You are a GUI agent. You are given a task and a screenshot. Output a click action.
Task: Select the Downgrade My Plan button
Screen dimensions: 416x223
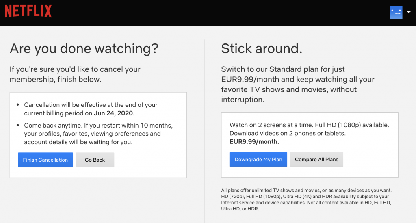[x=258, y=159]
